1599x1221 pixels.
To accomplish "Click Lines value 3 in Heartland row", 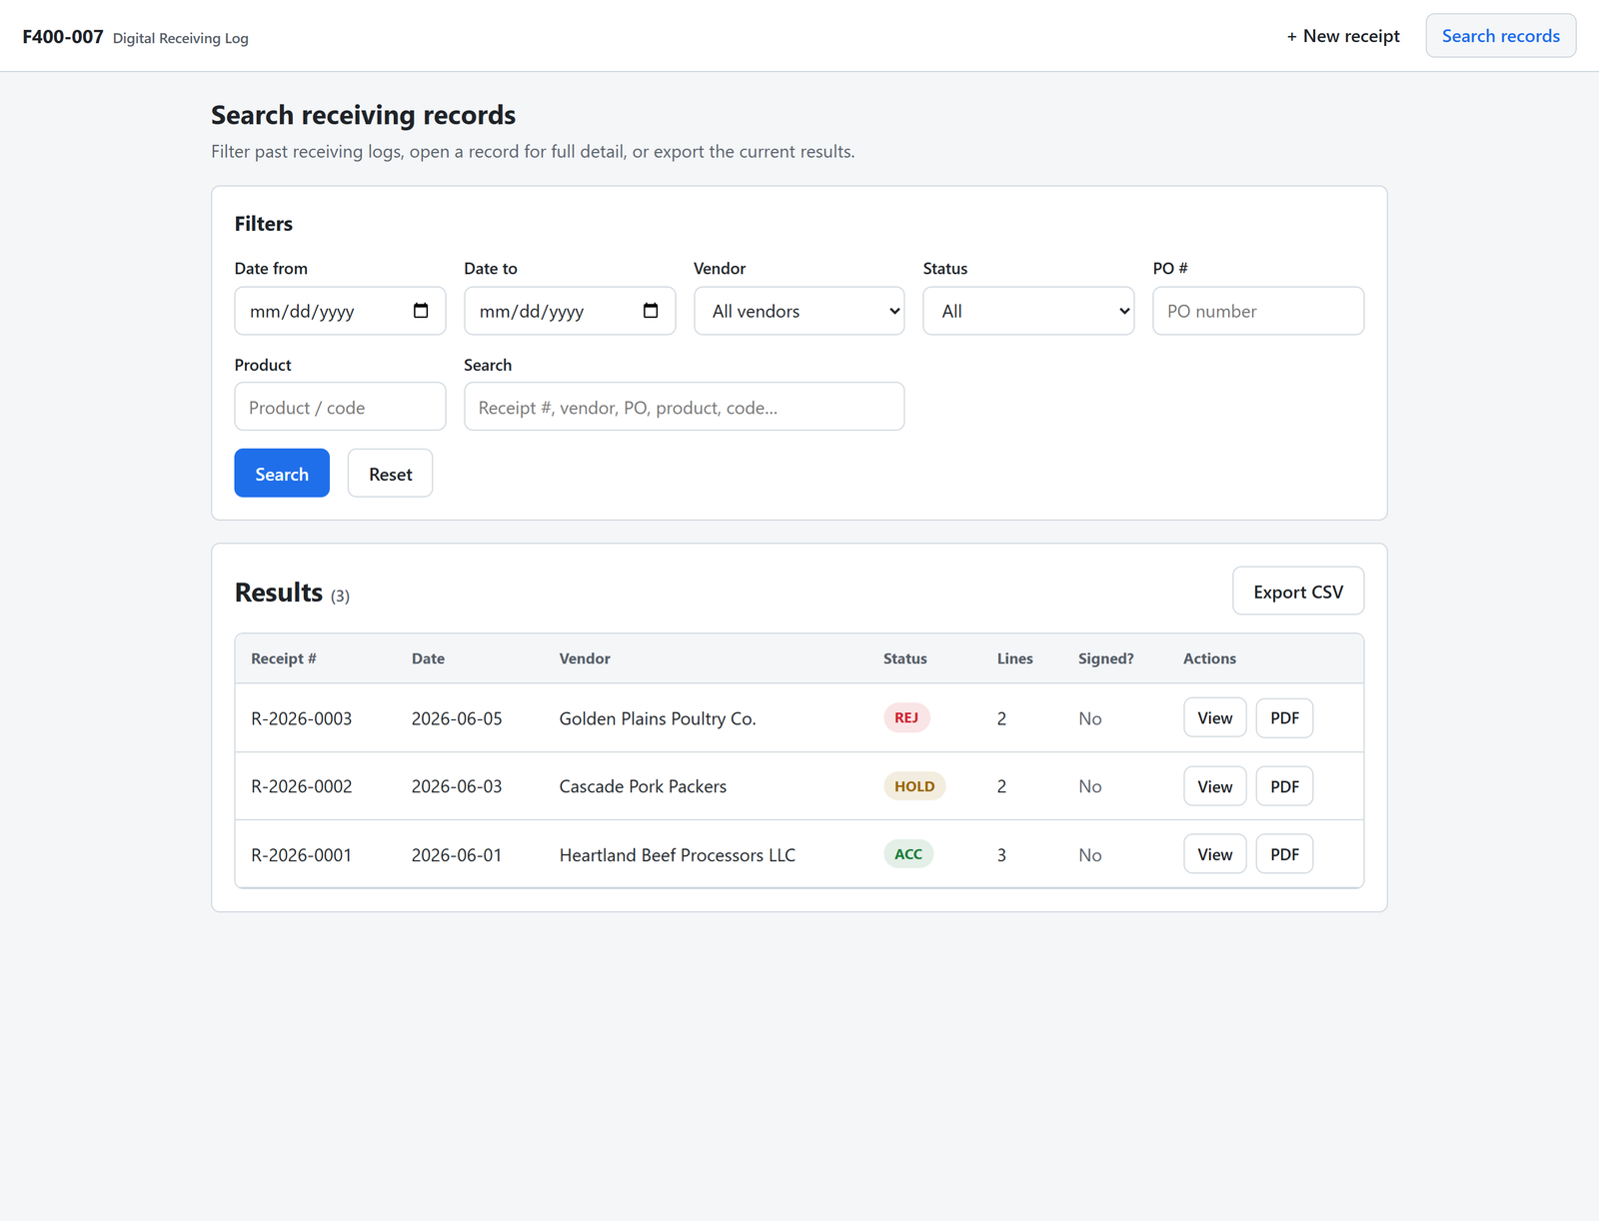I will coord(1001,855).
